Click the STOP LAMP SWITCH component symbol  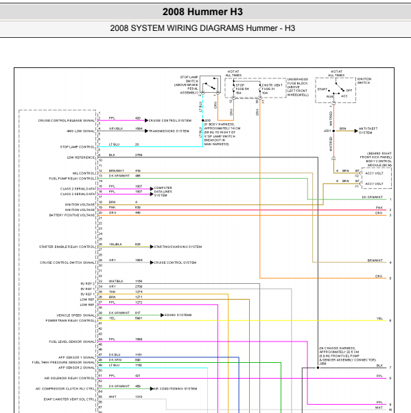point(210,85)
